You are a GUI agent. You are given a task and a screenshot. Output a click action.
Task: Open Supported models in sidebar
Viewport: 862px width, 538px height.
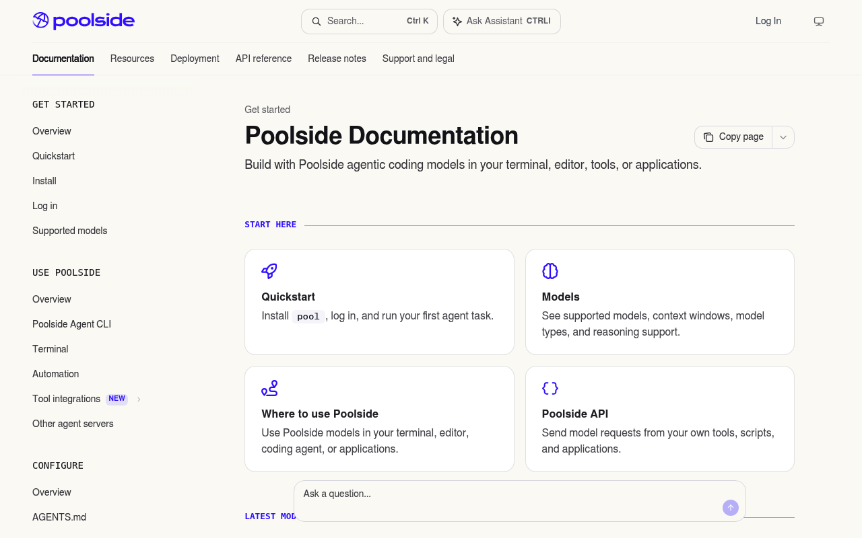pyautogui.click(x=70, y=231)
